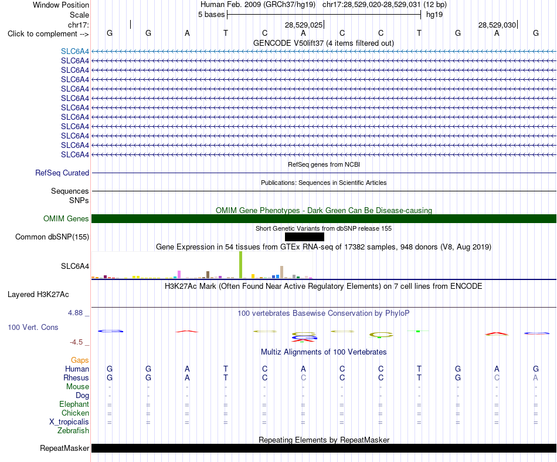Click '100 vertebrates Basewise Conservation by PhyloP' title
This screenshot has width=557, height=462.
coord(324,313)
